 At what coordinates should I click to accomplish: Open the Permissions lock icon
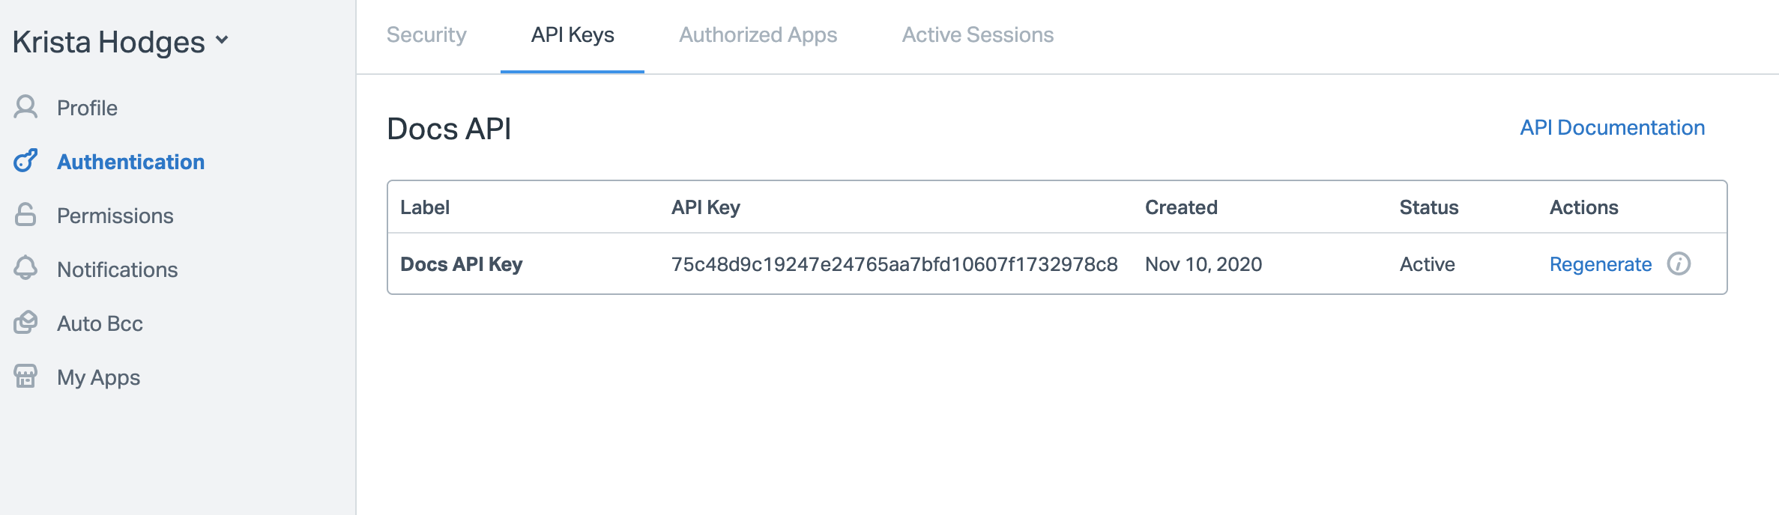26,216
